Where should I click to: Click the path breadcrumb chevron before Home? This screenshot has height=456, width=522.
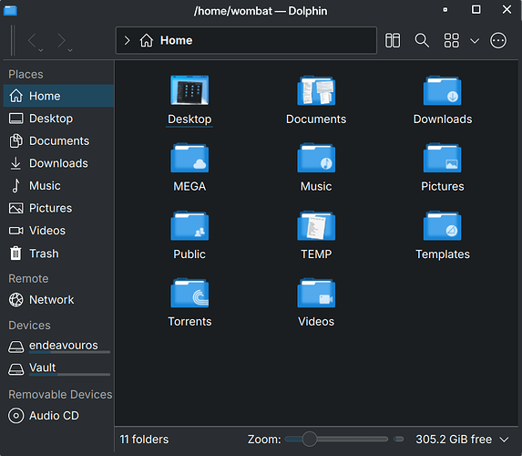tap(127, 40)
